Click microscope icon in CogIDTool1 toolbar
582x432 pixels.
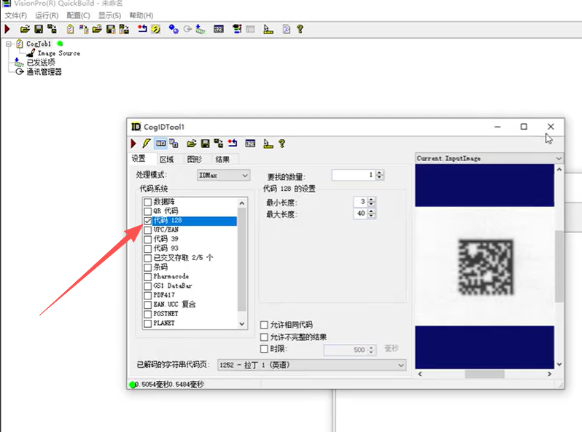tap(268, 144)
